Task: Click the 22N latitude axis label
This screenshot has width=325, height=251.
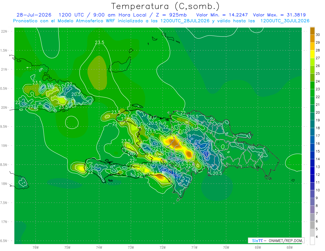Action: [x=4, y=31]
